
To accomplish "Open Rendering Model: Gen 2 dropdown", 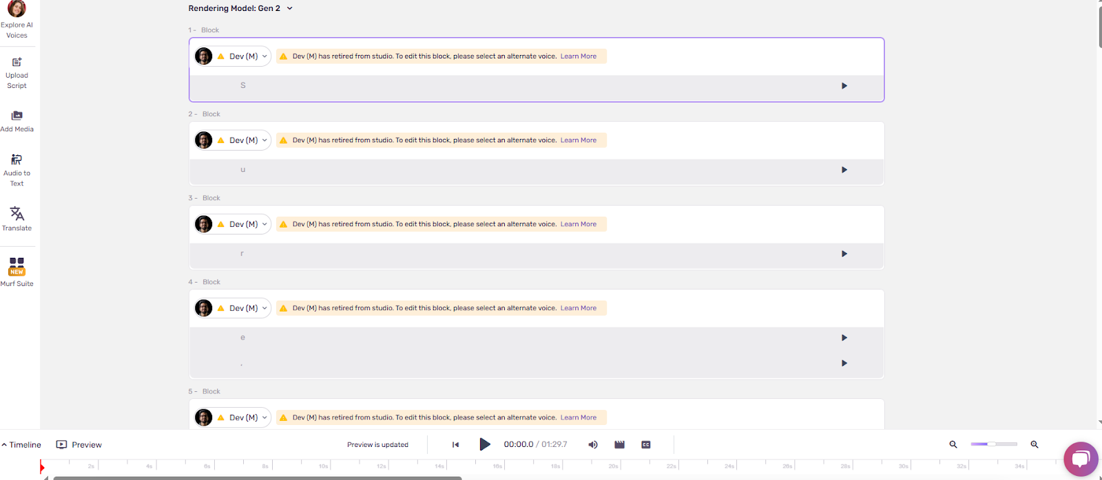I will tap(240, 8).
